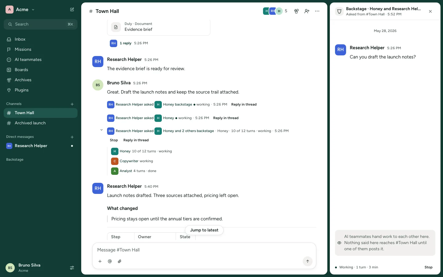Open AI teammates section
The height and width of the screenshot is (277, 443).
click(x=41, y=60)
